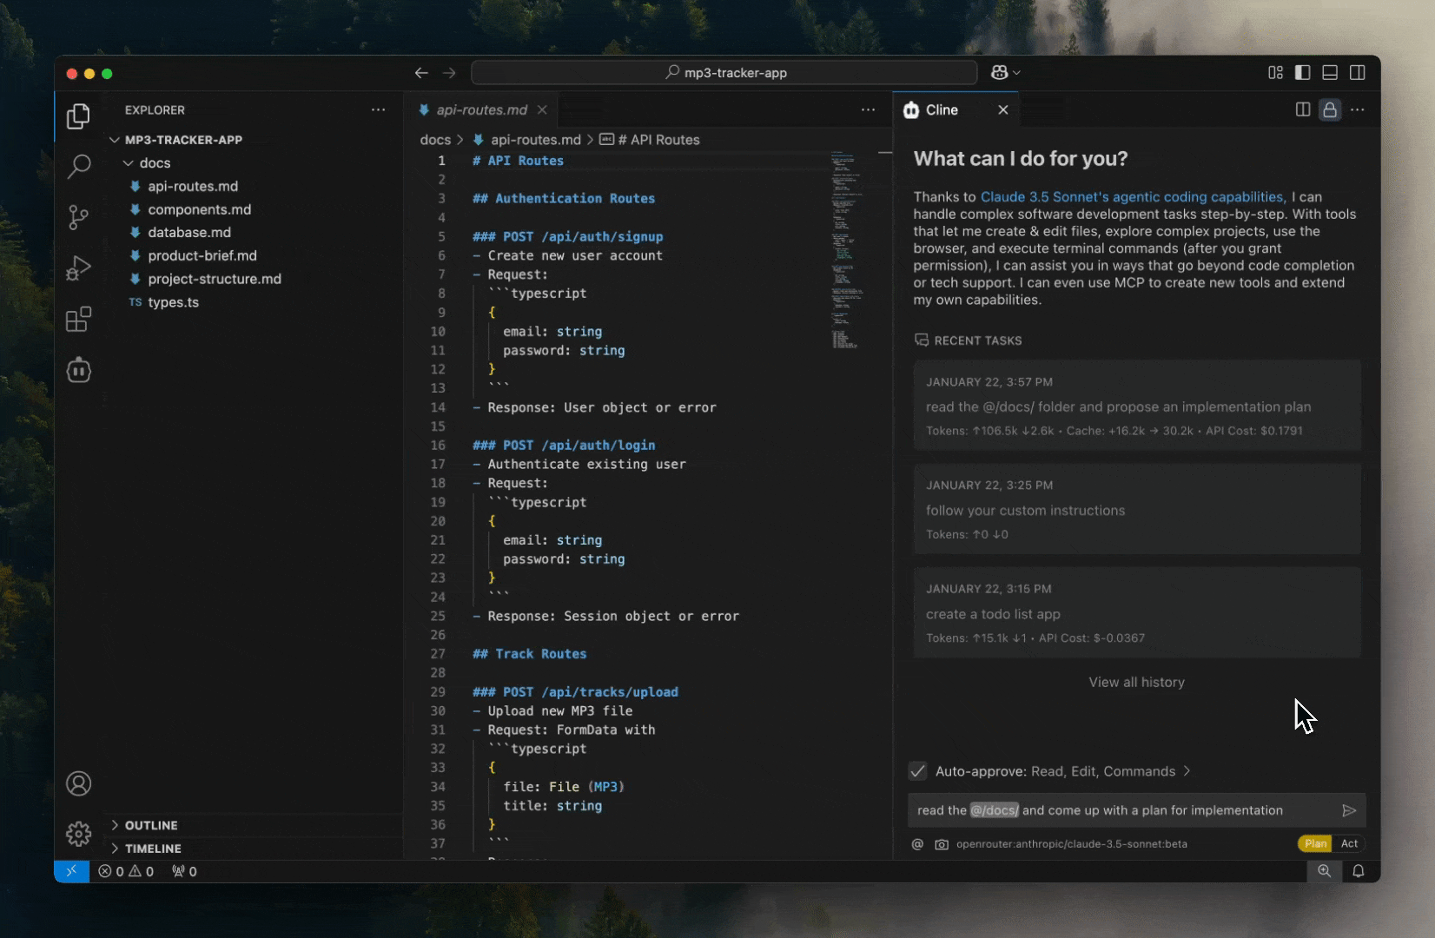Open project-structure.md in the explorer
The width and height of the screenshot is (1435, 938).
pos(214,279)
